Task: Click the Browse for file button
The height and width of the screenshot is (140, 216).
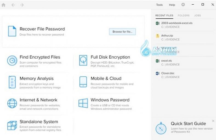Action: tap(122, 32)
